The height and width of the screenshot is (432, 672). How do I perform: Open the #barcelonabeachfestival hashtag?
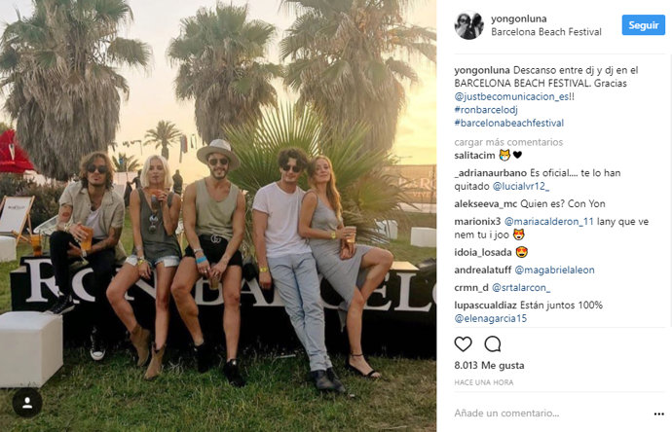pos(508,124)
